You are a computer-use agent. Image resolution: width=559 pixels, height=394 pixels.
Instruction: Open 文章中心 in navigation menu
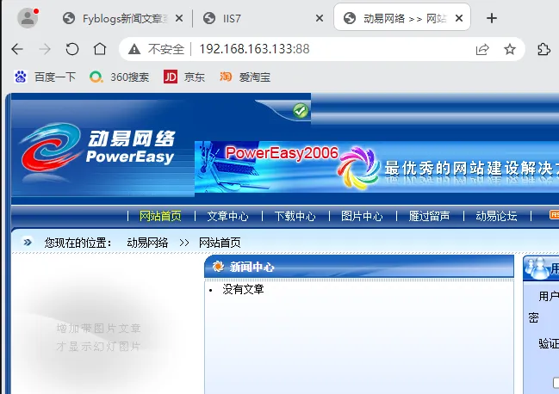227,216
